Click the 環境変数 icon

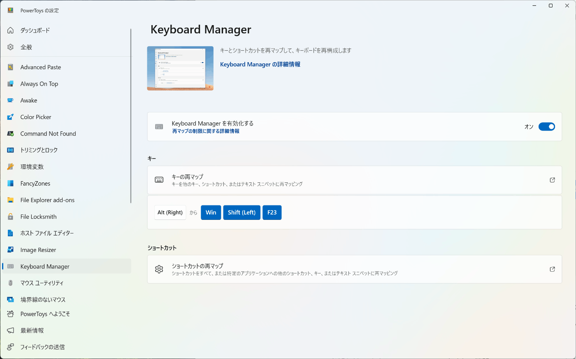(x=11, y=167)
